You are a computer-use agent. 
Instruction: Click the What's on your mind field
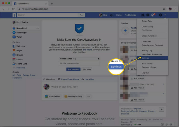click(x=64, y=87)
